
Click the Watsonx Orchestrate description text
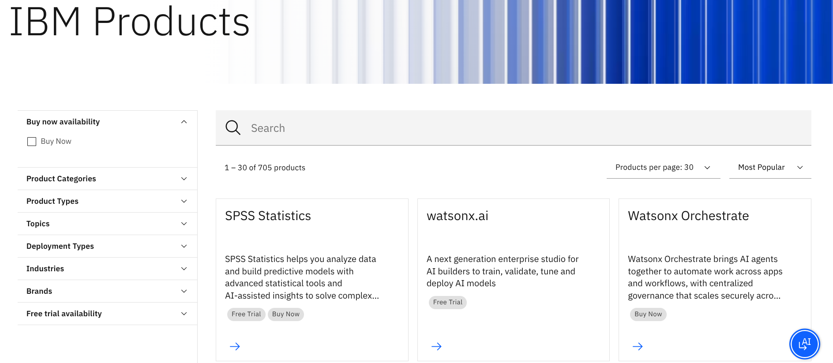(705, 277)
